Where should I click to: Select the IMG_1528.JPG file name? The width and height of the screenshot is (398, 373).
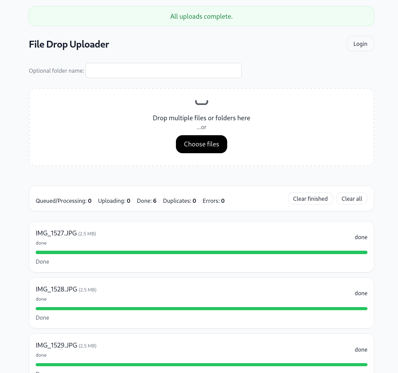click(x=56, y=289)
